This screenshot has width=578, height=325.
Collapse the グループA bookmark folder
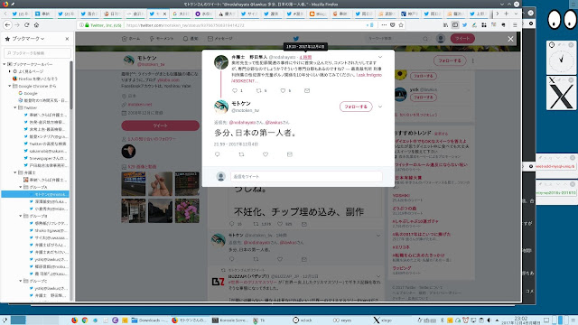point(21,187)
